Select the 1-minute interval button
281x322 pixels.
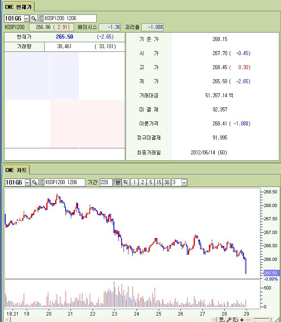tap(134, 183)
